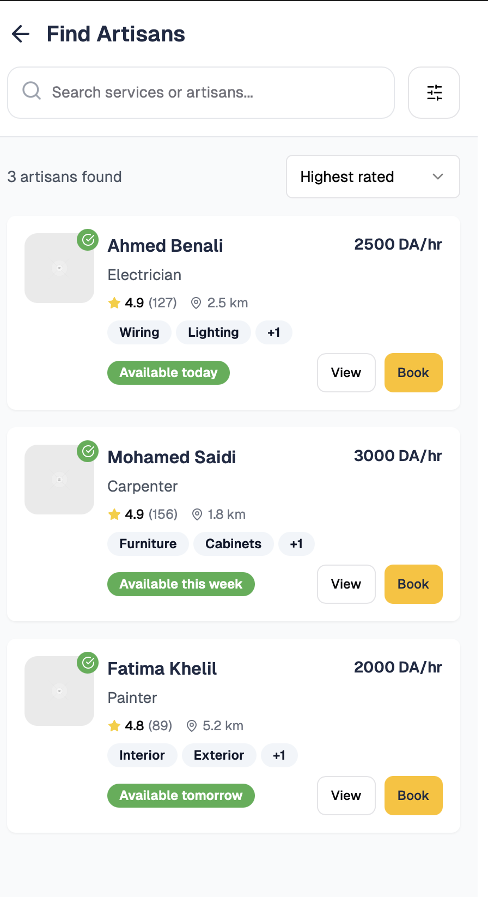Click Mohamed Saidi's verified check badge
Screen dimensions: 488x897
[x=88, y=451]
